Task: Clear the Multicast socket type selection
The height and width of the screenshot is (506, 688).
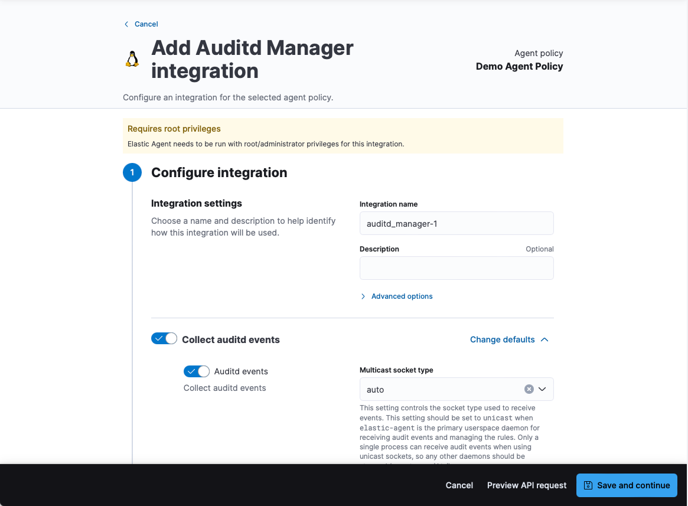Action: [529, 389]
